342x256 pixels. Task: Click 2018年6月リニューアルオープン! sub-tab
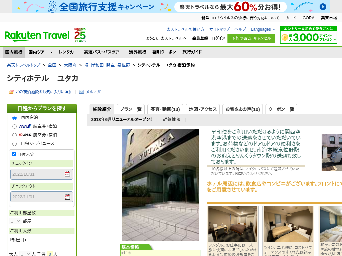tap(122, 120)
